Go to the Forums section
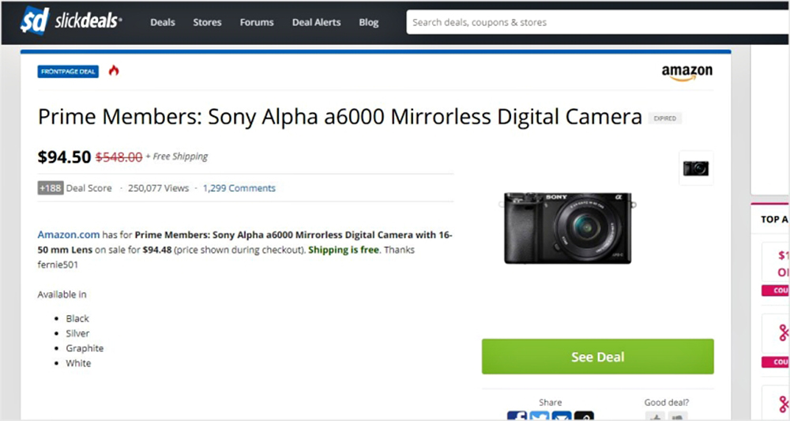 coord(257,22)
